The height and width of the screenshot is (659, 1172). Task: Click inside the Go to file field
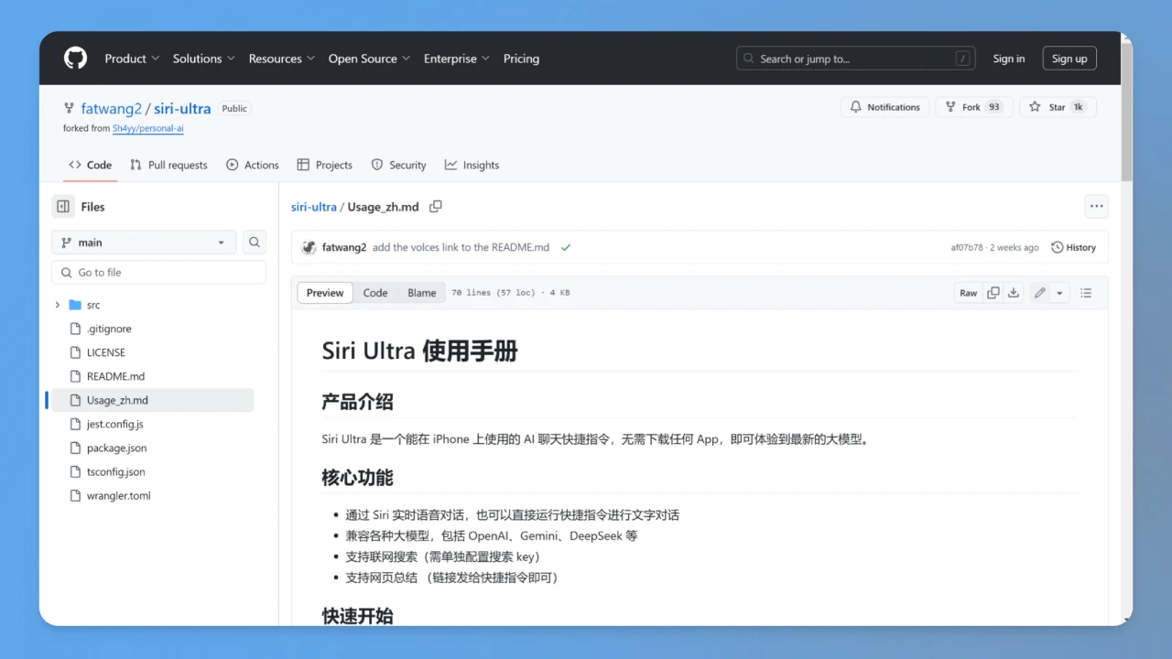pyautogui.click(x=158, y=272)
